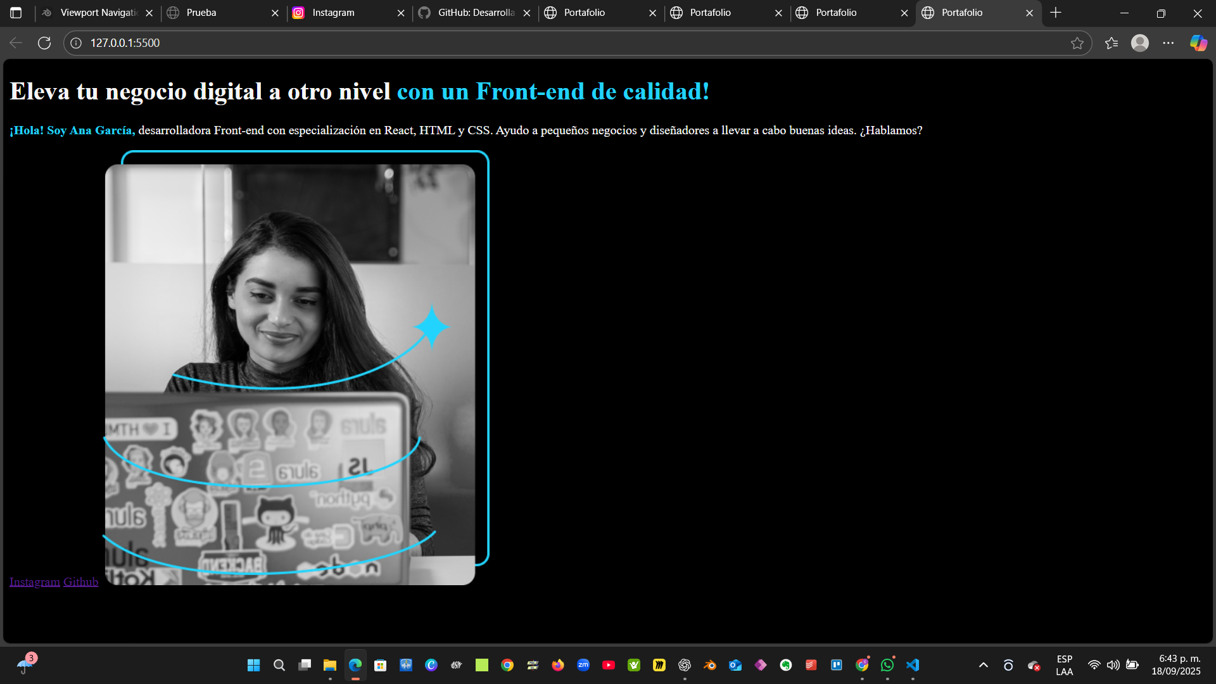Click the greeting "¡Hola! Soy Ana García,"

(x=72, y=130)
